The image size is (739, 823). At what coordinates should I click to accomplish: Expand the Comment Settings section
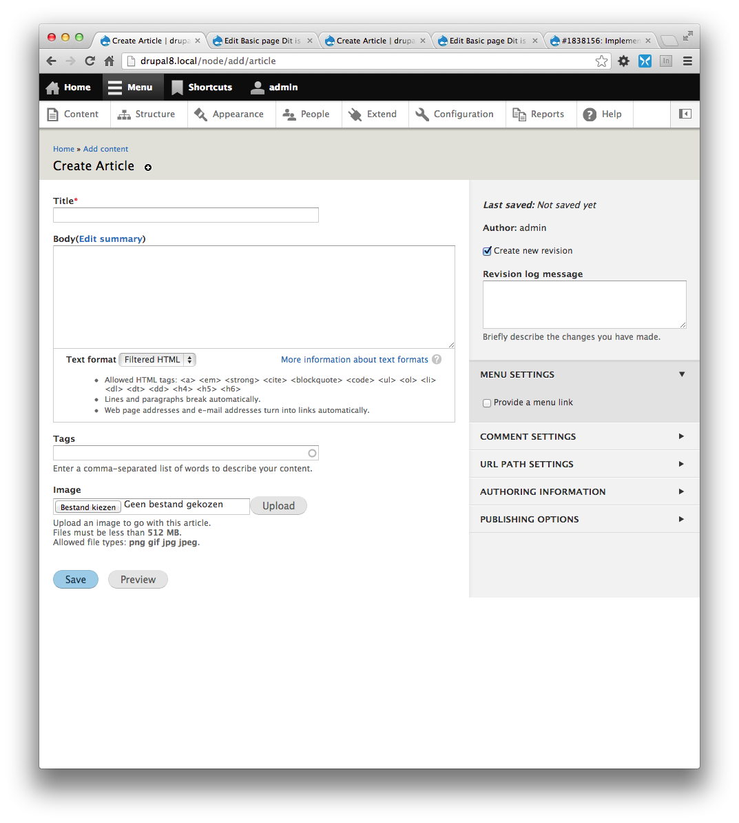coord(584,437)
